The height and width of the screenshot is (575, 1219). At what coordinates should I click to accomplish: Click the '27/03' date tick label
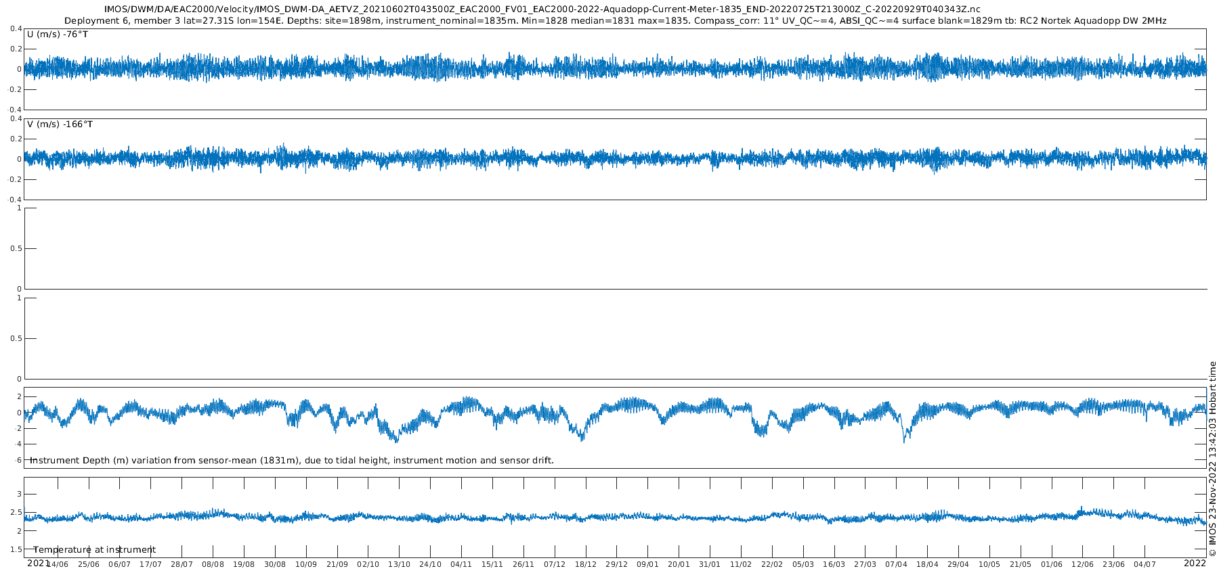pos(865,564)
